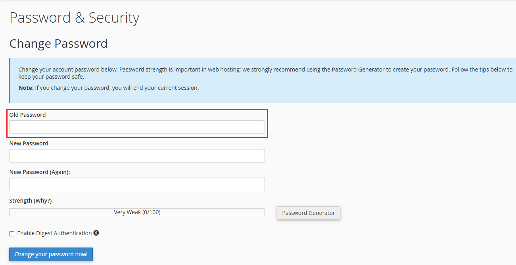Click the Why? link next to Strength
Viewport: 516px width, 265px height.
point(42,201)
